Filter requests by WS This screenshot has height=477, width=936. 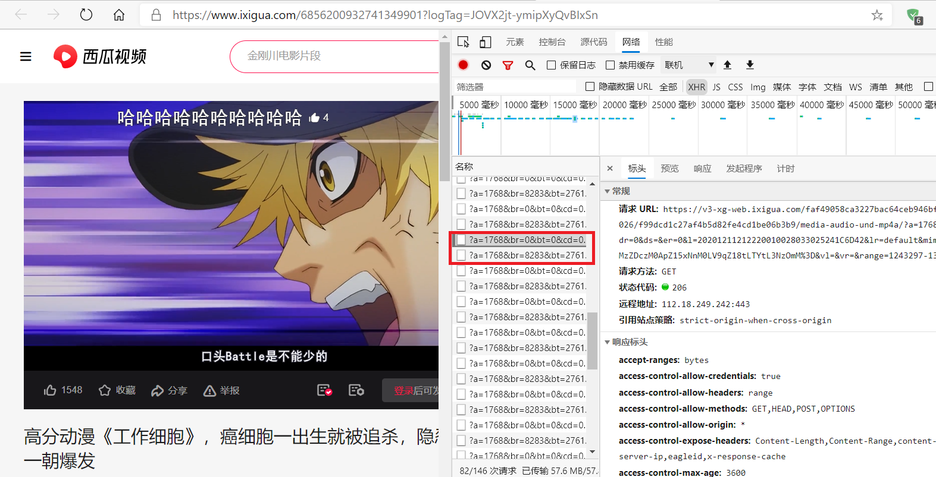click(856, 87)
